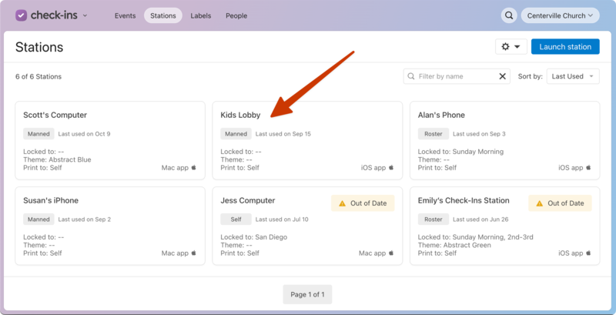Select the Susan's iPhone station card
This screenshot has height=315, width=616.
tap(110, 226)
